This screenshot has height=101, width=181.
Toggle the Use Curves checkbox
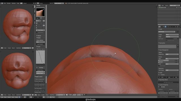pos(159,66)
